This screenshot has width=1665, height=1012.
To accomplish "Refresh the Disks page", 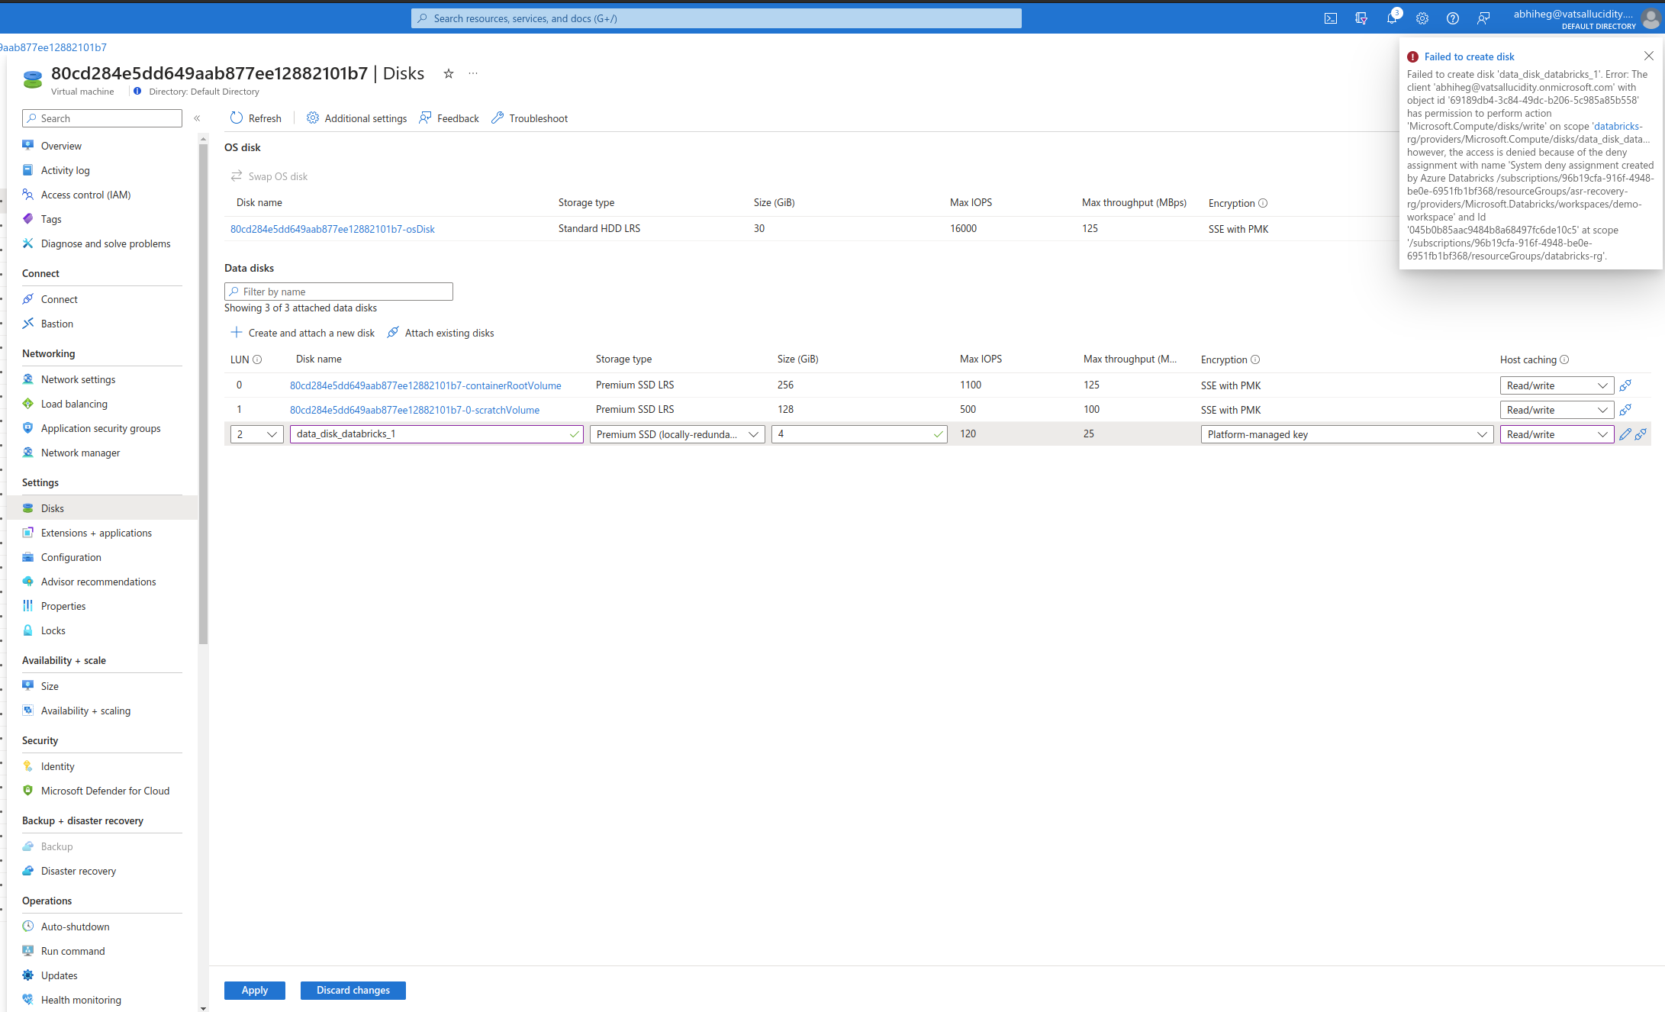I will click(256, 118).
